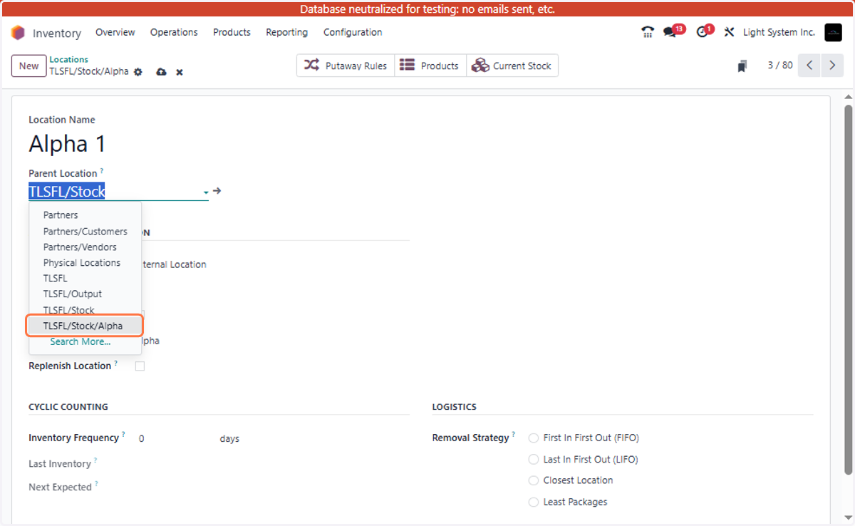Click the Locations breadcrumb link
Screen dimensions: 855x526
click(x=69, y=60)
